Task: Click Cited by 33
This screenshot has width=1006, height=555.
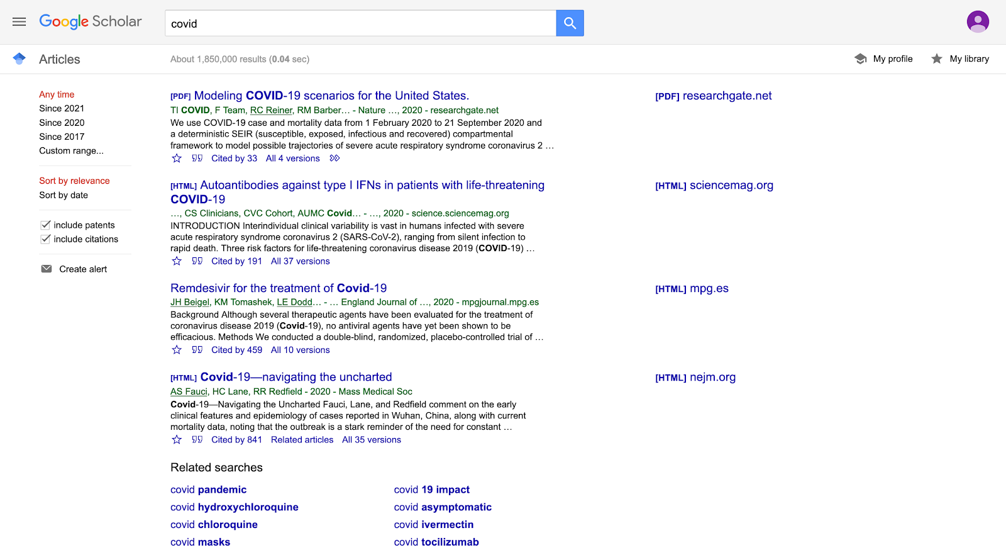Action: pyautogui.click(x=234, y=159)
